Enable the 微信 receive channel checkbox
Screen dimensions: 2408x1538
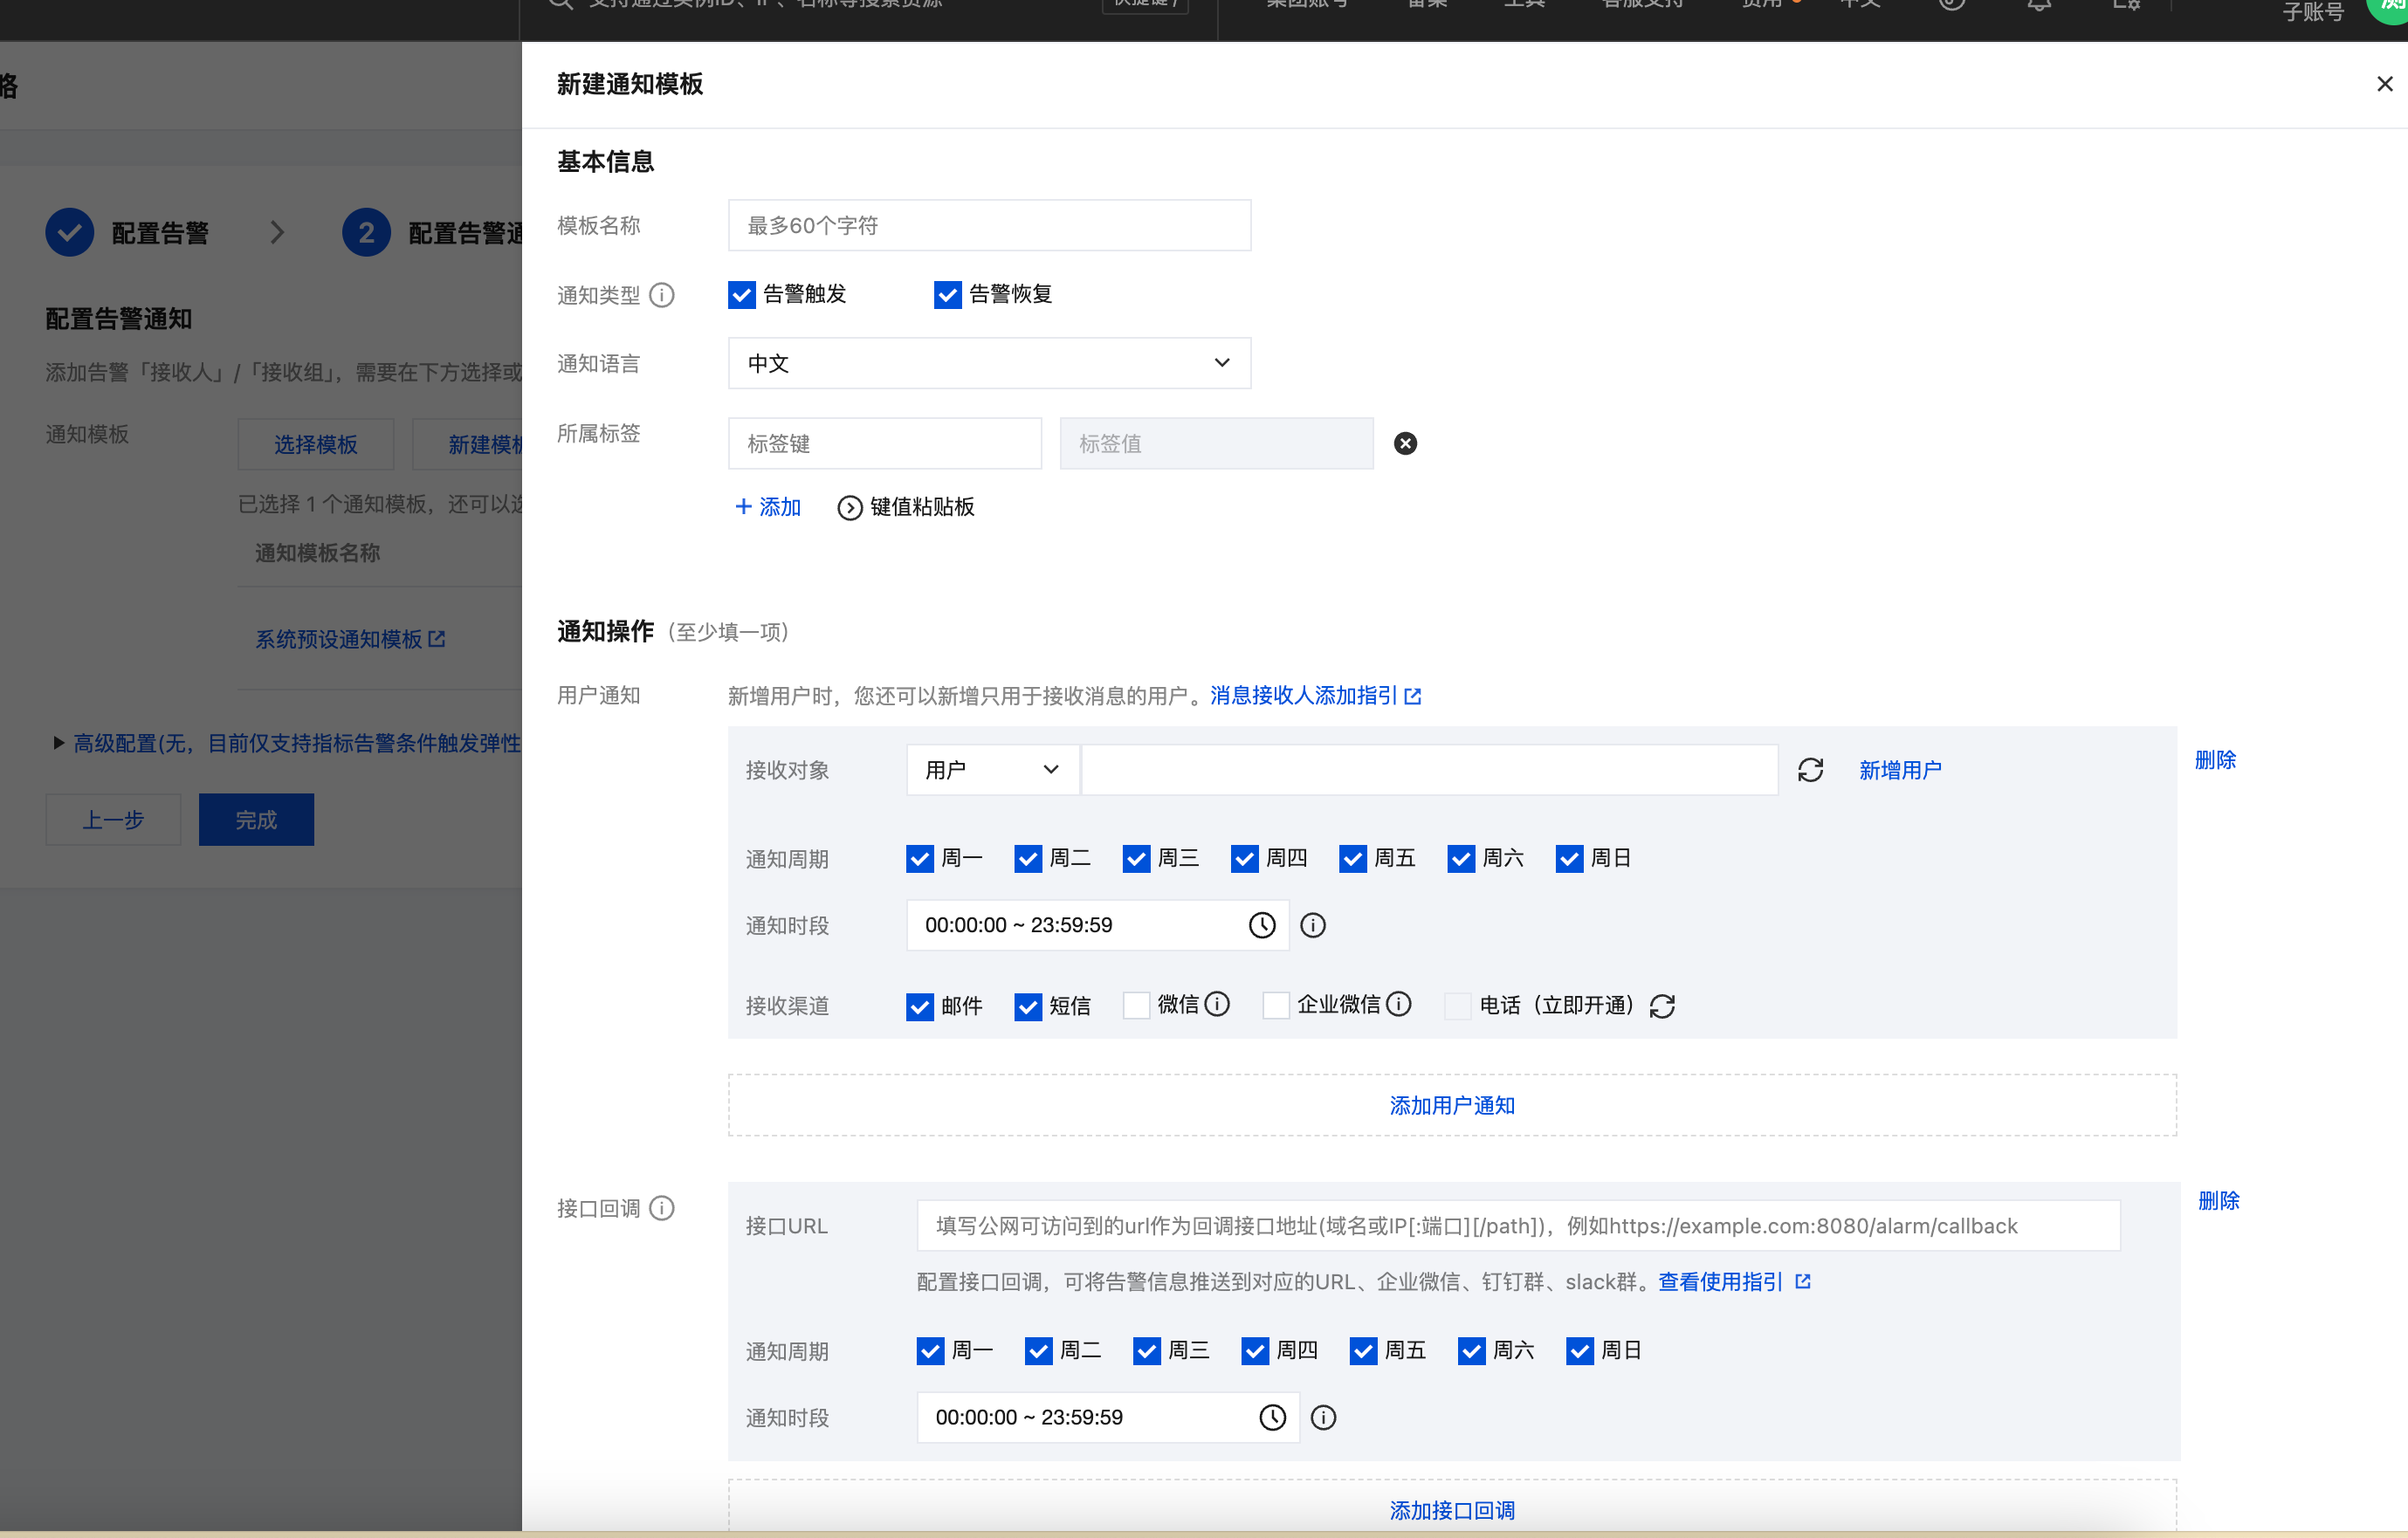(x=1136, y=1005)
